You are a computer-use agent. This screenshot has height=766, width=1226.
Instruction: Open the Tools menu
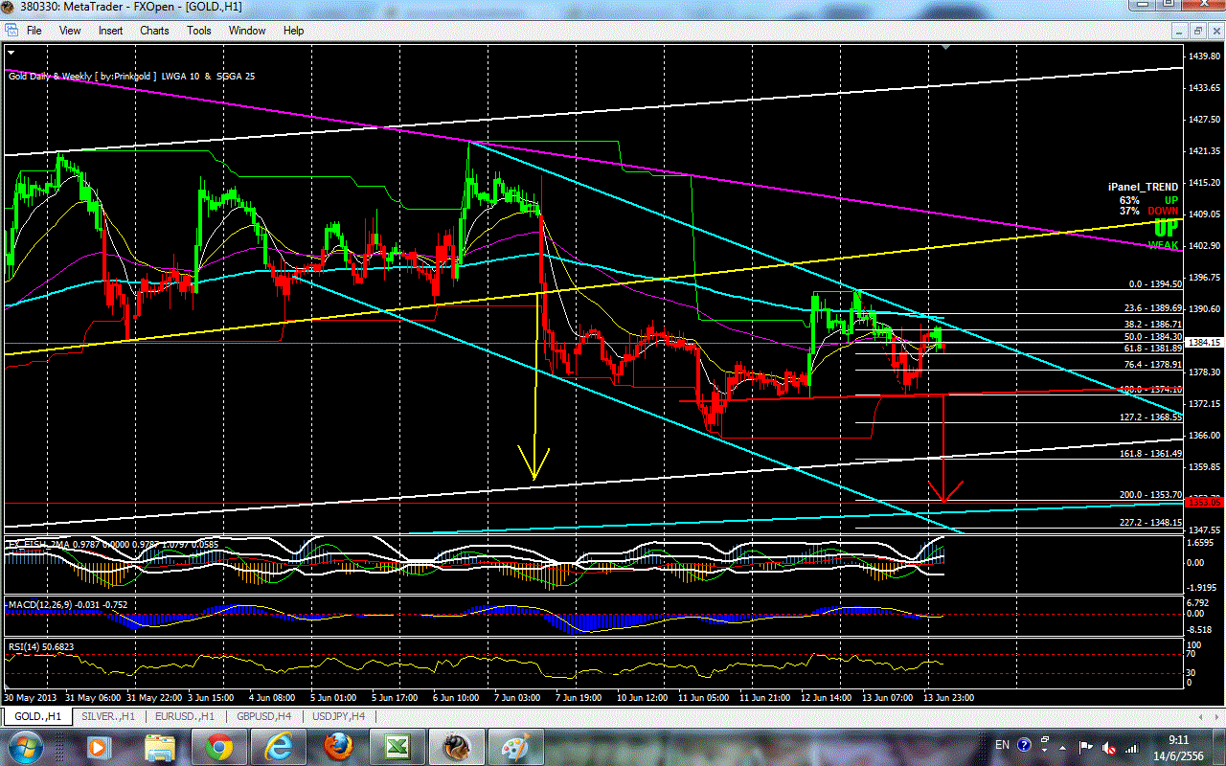(199, 31)
